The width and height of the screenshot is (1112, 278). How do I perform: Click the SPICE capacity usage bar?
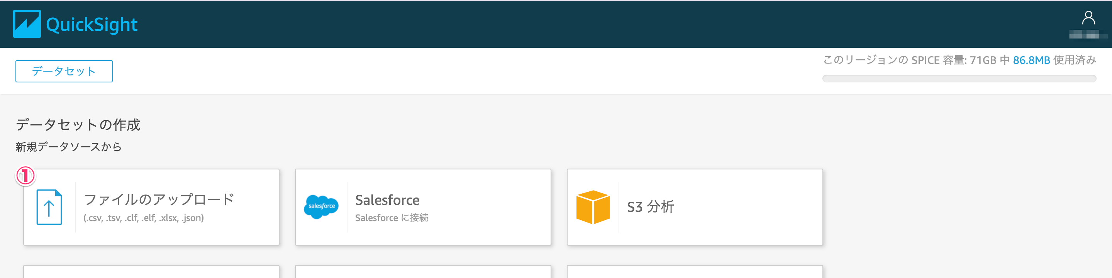click(959, 78)
